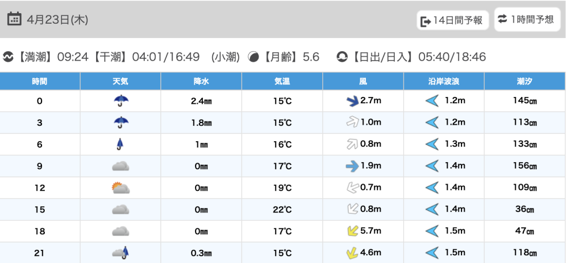Select the 天気 column header
Viewport: 566px width, 263px height.
[x=120, y=81]
